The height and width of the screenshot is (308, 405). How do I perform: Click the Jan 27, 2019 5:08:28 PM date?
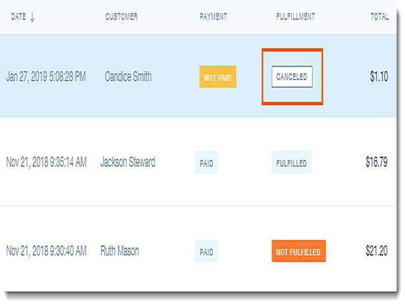(x=46, y=77)
